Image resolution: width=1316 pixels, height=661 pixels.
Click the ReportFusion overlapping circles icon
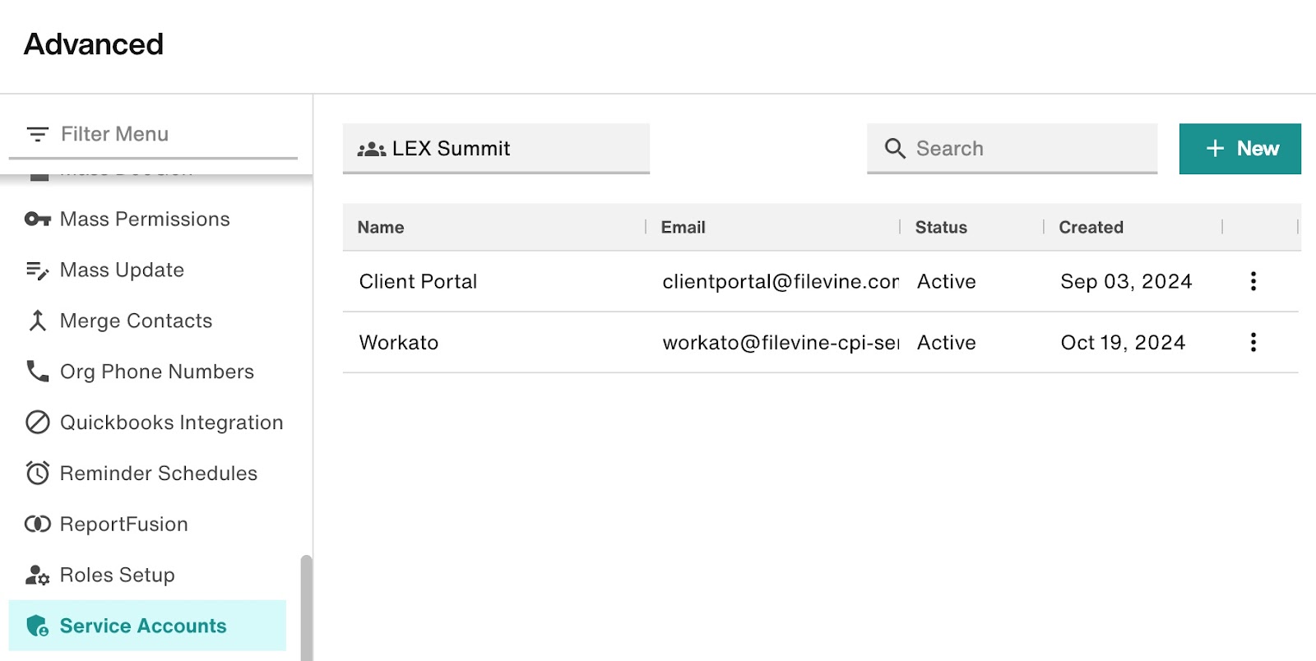click(x=37, y=524)
